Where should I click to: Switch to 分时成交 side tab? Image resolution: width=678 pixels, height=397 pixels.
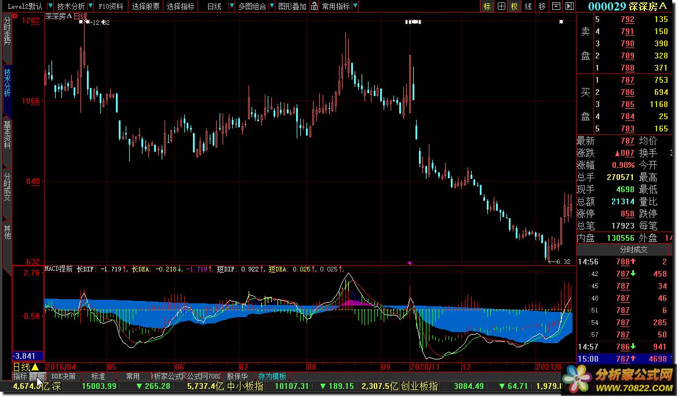click(x=7, y=187)
